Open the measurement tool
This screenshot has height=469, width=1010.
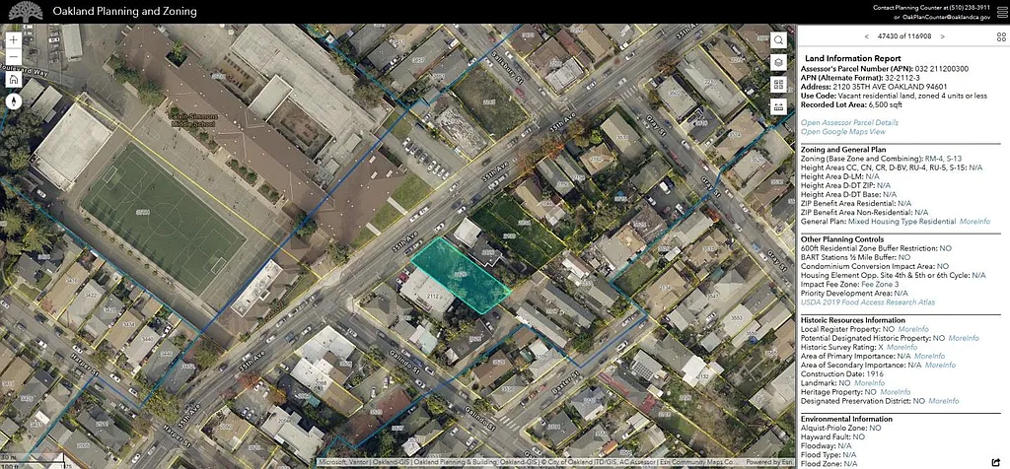point(779,106)
